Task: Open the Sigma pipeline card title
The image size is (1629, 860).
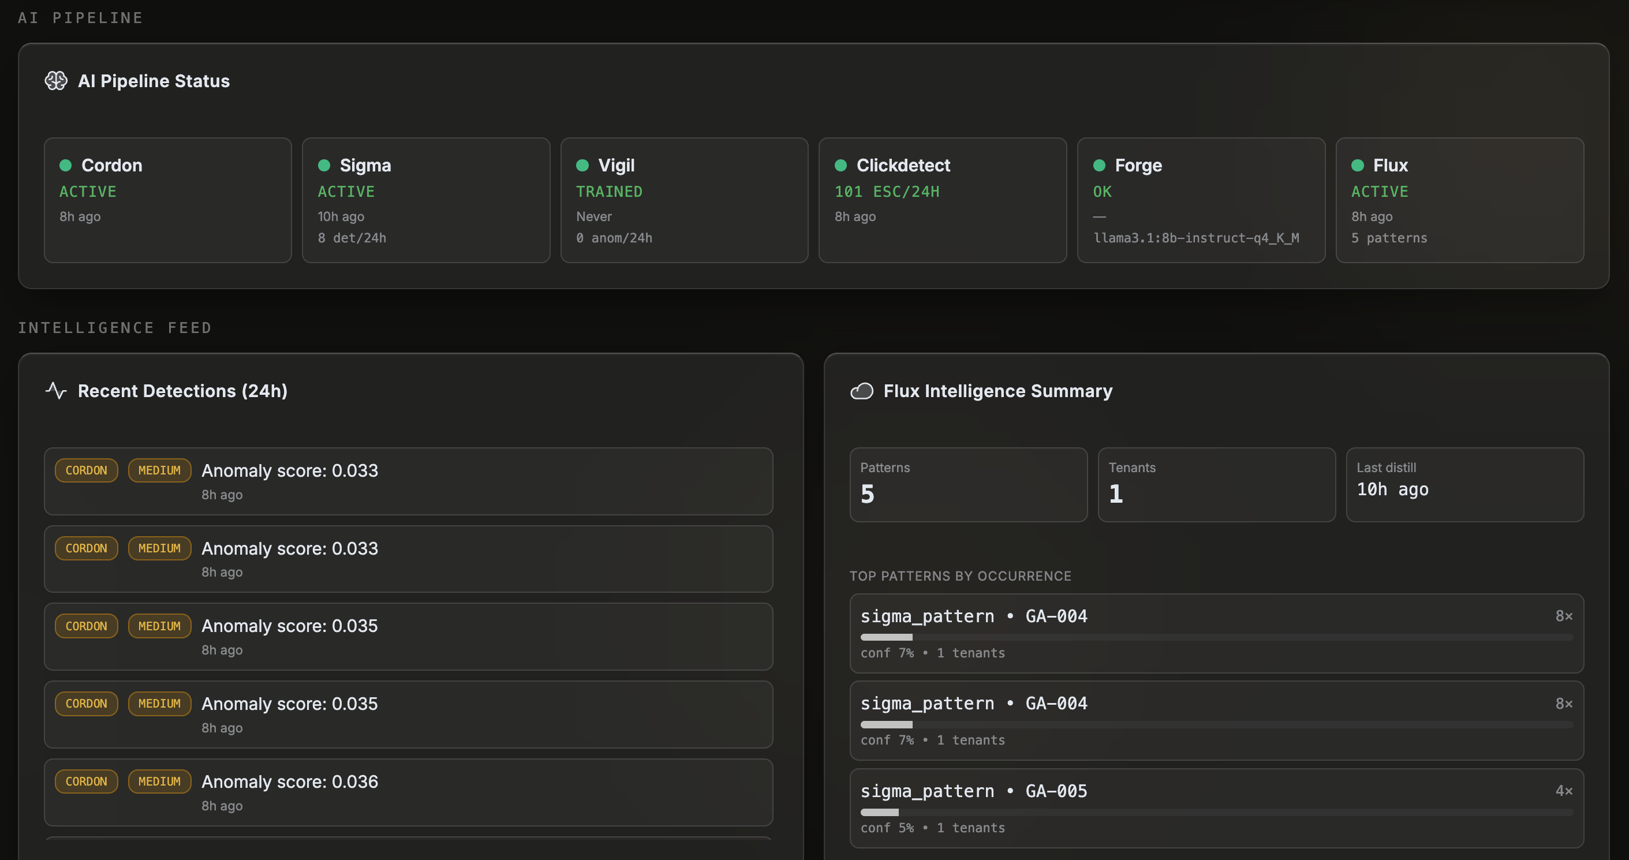Action: 365,165
